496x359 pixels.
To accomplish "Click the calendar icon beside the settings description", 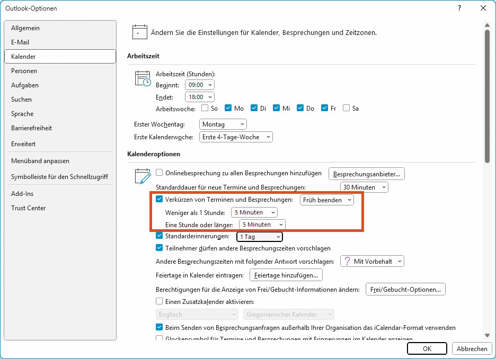I will [x=139, y=32].
